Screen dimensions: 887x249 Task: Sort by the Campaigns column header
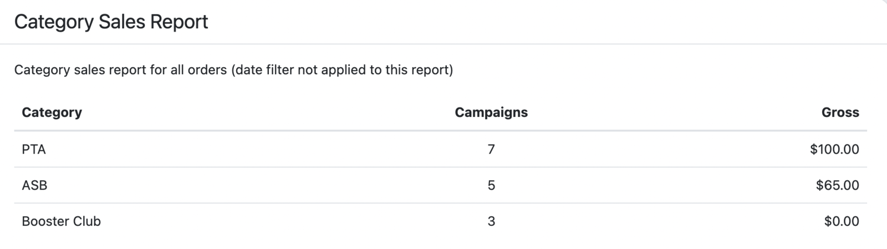pyautogui.click(x=491, y=113)
